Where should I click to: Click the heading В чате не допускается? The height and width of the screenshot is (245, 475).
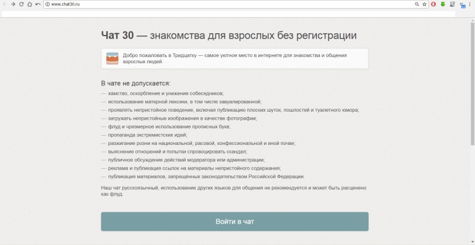coord(136,84)
